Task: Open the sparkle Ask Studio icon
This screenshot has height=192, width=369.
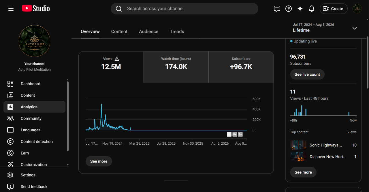Action: pos(300,9)
